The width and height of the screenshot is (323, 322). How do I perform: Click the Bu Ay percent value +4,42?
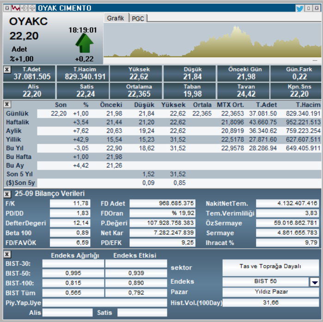81,165
